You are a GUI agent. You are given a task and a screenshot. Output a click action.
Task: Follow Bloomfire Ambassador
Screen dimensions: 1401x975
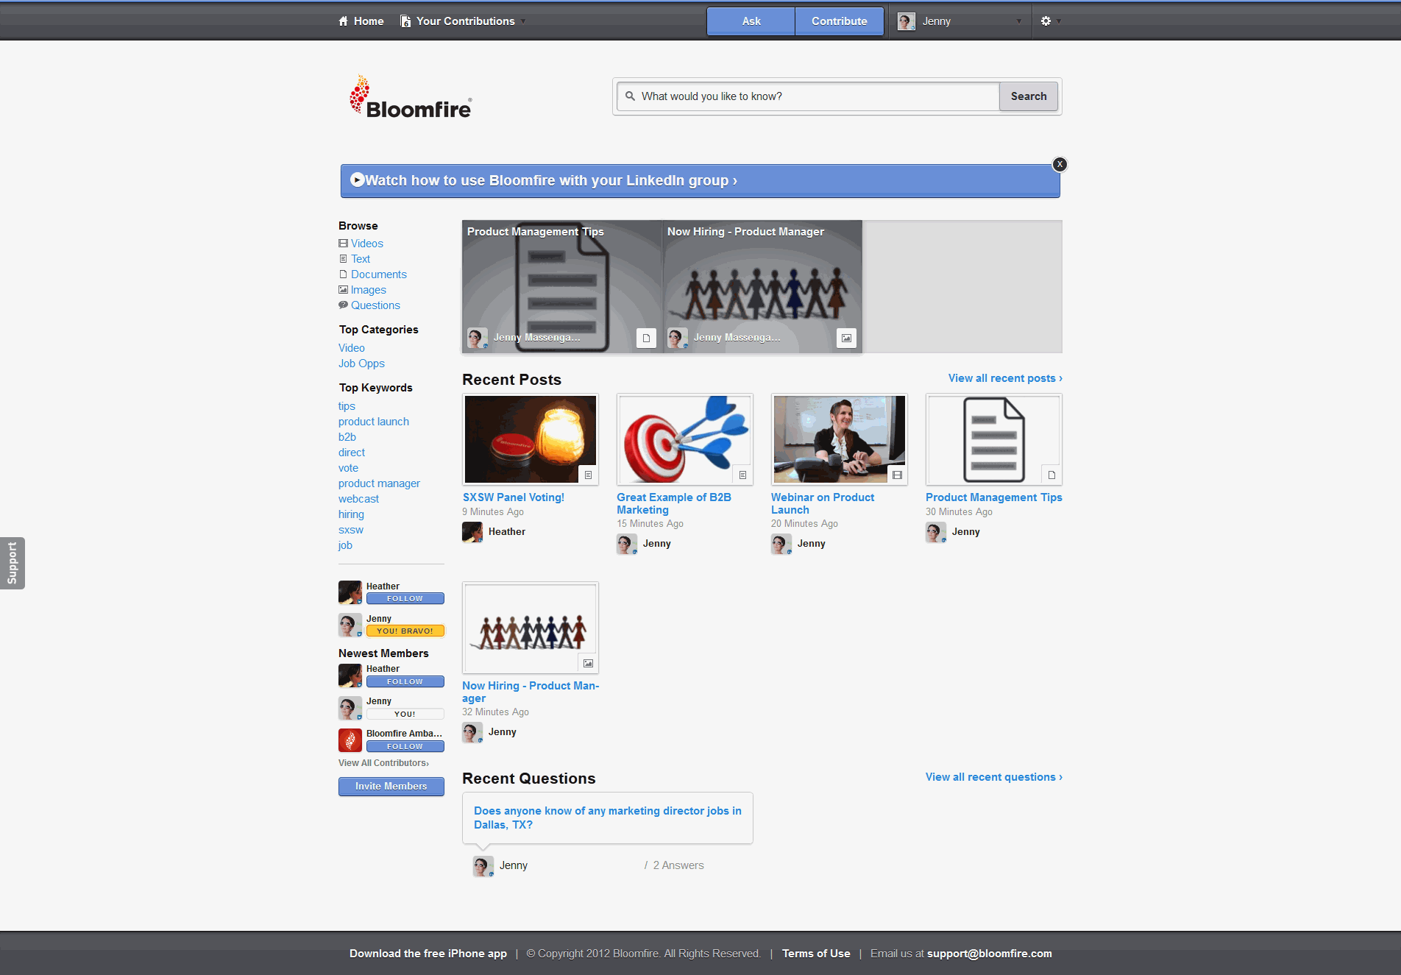[405, 747]
